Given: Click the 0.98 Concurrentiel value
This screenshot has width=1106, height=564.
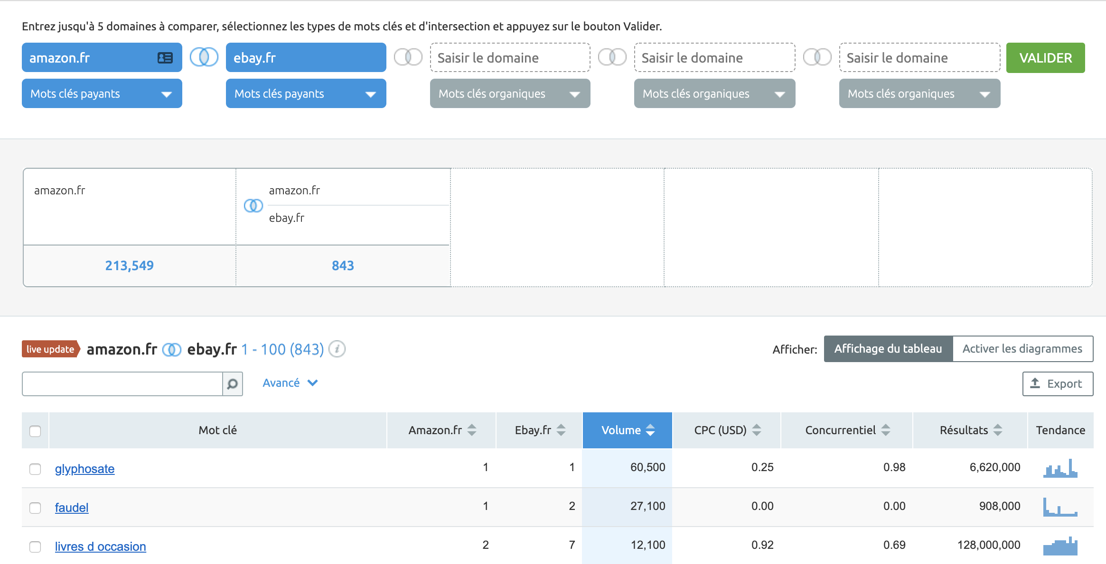Looking at the screenshot, I should (x=894, y=467).
